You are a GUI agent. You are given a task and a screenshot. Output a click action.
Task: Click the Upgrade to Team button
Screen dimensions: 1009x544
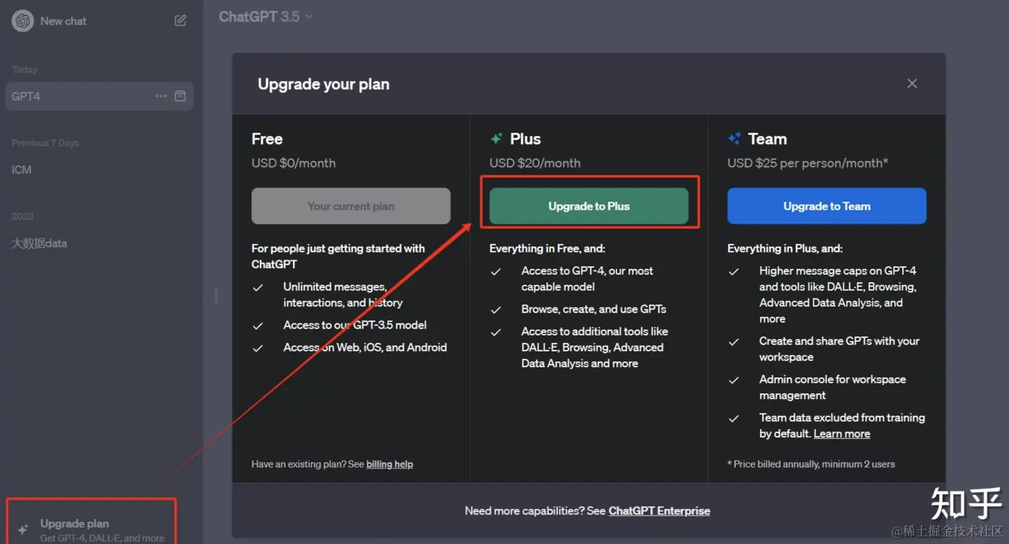coord(827,206)
